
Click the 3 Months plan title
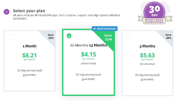tap(147, 46)
